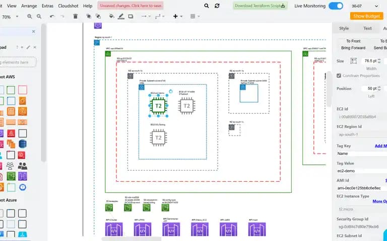Open the fill color bucket tool
The height and width of the screenshot is (241, 387).
[x=111, y=17]
